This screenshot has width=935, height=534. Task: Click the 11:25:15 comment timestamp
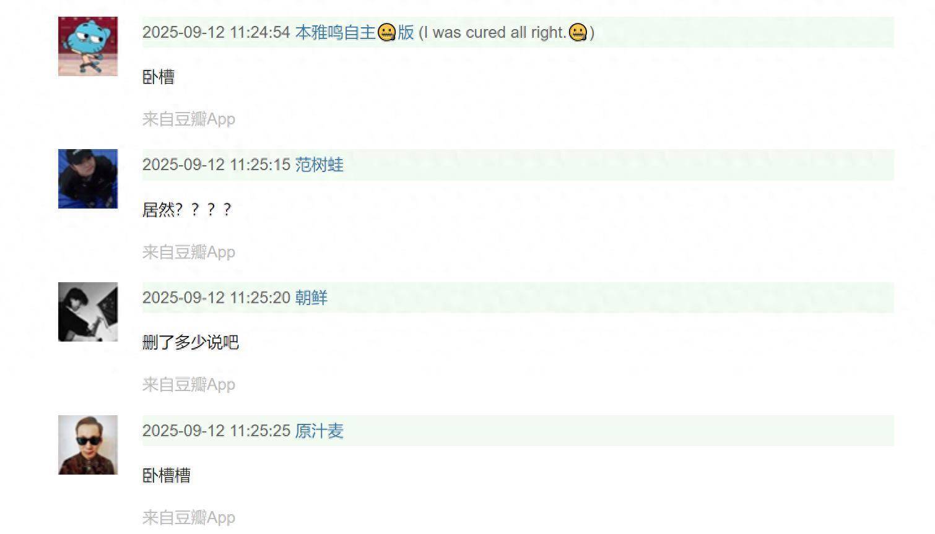(x=216, y=165)
